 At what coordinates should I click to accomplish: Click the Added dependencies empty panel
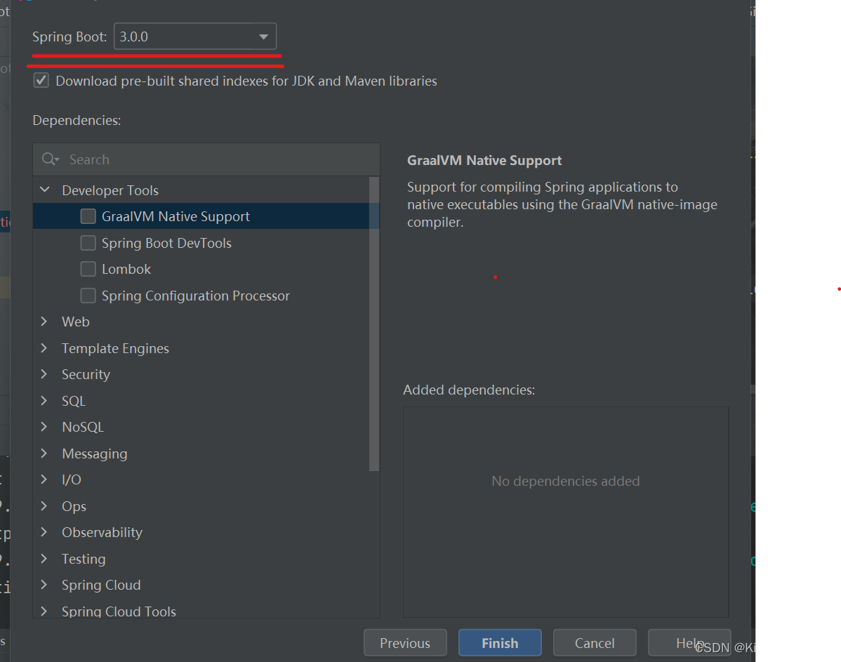[566, 512]
